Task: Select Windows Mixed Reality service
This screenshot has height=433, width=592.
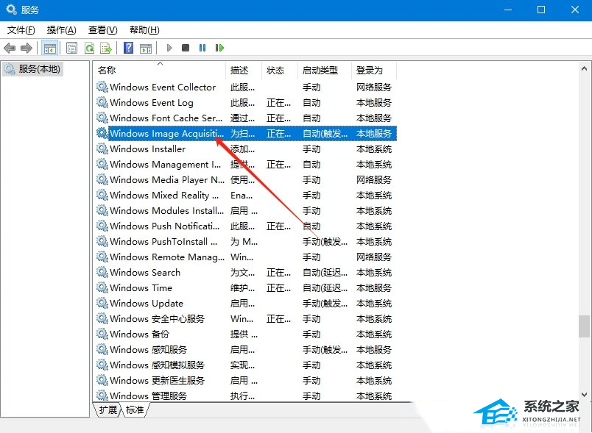Action: pos(246,196)
